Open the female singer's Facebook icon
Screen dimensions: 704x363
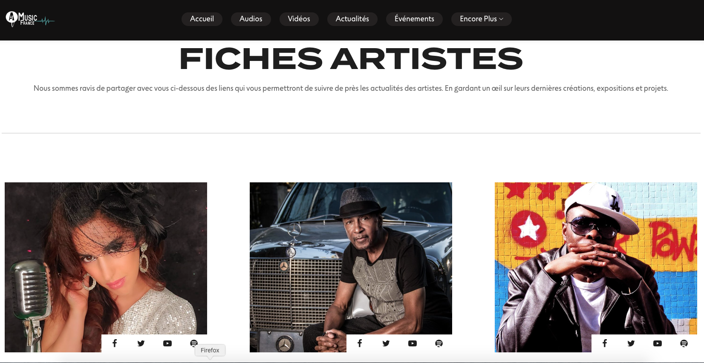[115, 343]
